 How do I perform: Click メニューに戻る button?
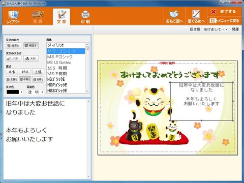click(224, 21)
